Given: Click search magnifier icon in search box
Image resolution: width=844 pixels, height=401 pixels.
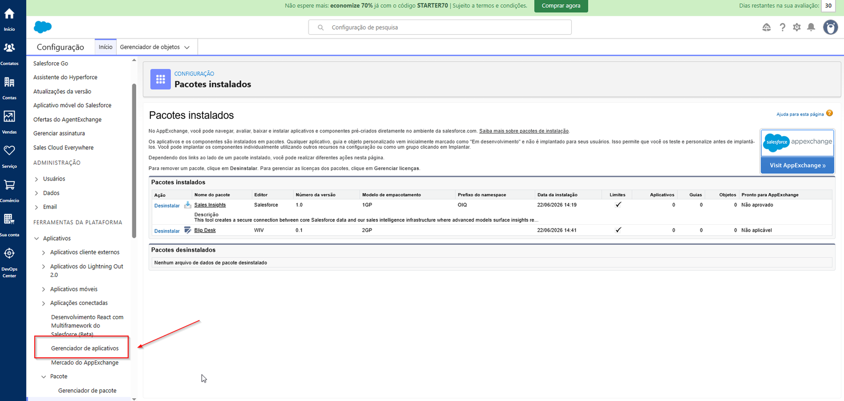Looking at the screenshot, I should 320,27.
